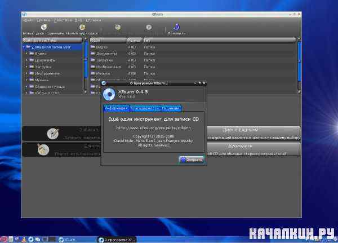Screen dimensions: 338x243
Task: Click the Записать образ button
Action: (61, 133)
